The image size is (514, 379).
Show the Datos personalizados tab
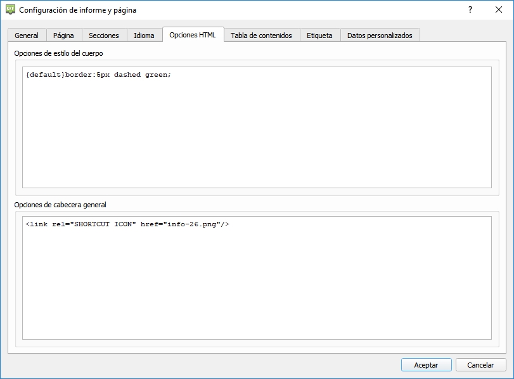[380, 35]
